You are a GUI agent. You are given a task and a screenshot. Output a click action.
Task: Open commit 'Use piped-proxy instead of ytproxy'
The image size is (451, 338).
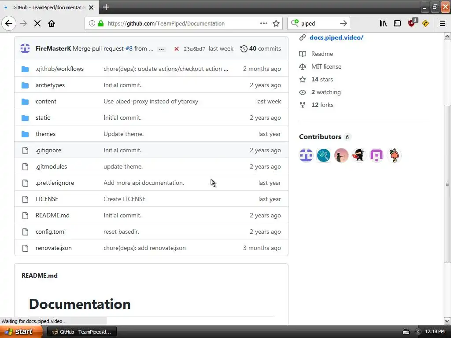(151, 102)
